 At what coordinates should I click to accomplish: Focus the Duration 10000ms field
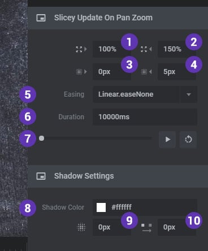[145, 117]
